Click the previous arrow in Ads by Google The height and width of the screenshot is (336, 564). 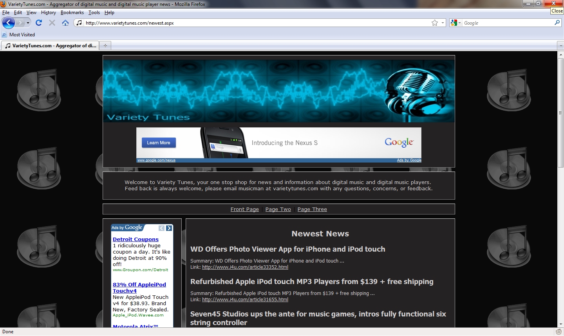point(161,228)
